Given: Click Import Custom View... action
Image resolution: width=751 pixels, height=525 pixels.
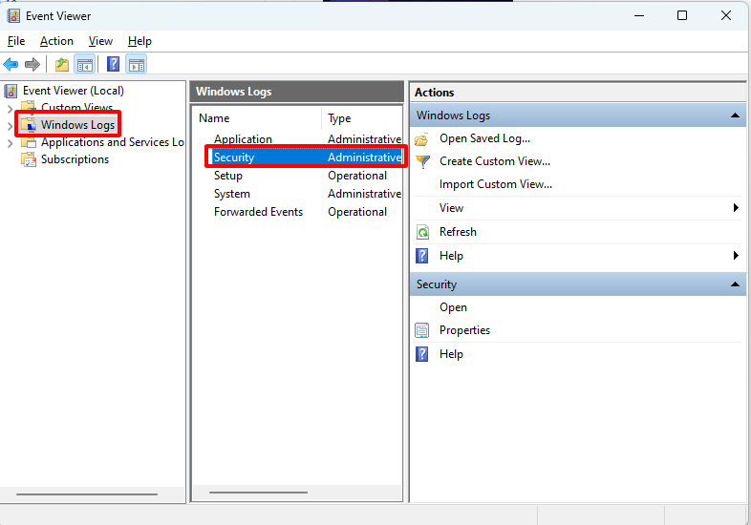Looking at the screenshot, I should [496, 184].
